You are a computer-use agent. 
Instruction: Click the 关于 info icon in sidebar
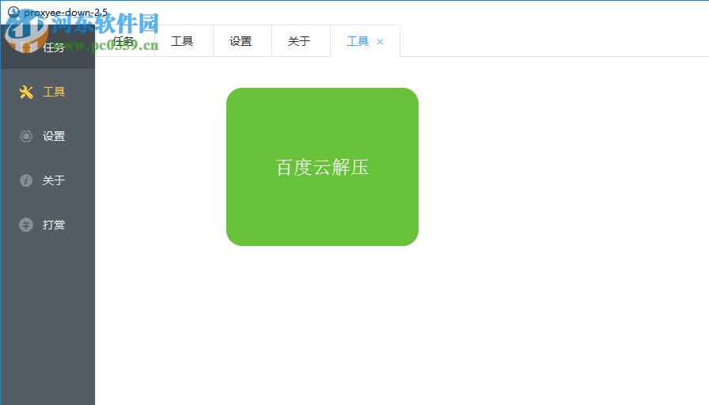coord(26,180)
